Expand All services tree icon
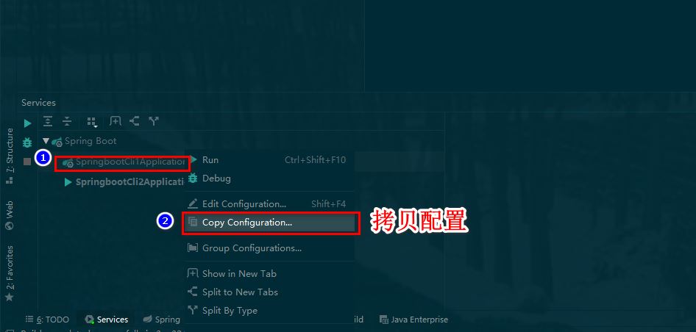696x332 pixels. (48, 121)
